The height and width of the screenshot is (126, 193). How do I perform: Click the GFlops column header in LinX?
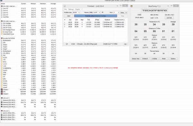[x=97, y=20]
